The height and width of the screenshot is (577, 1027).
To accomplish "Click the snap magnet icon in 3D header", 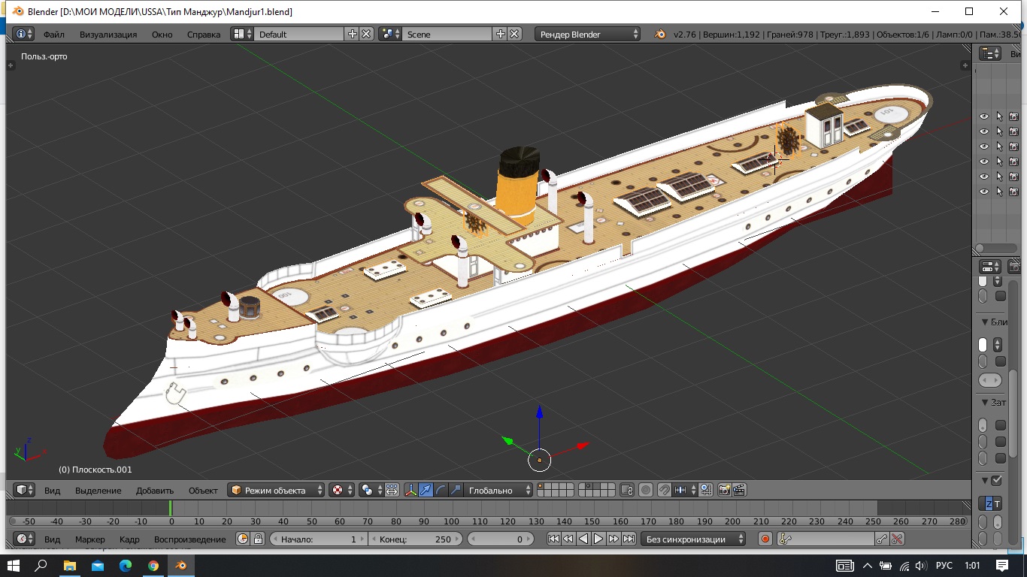I will click(665, 491).
